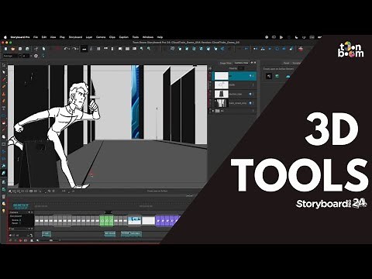
Task: Click the plus button on Camera track
Action: point(29,212)
